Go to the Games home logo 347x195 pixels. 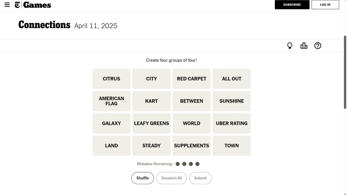[x=37, y=5]
